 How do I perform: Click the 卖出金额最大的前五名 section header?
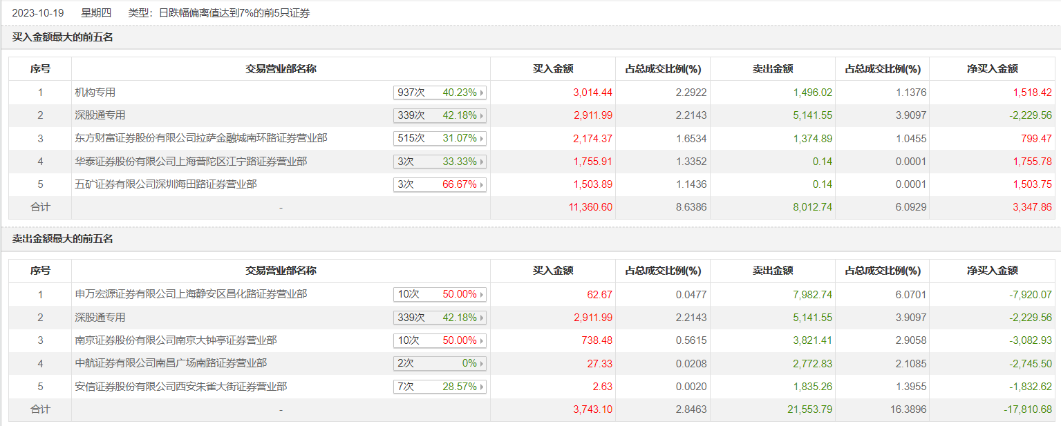click(x=63, y=239)
